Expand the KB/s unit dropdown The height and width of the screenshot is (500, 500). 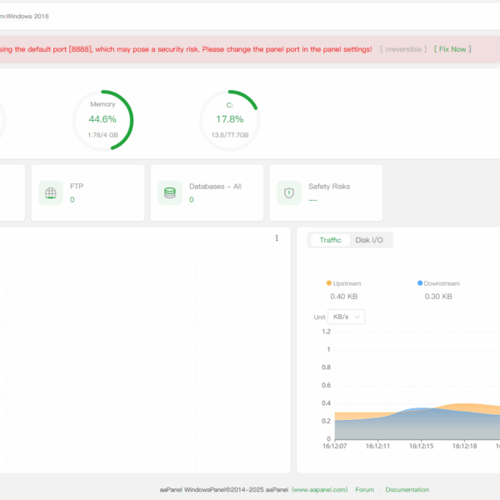pos(347,317)
